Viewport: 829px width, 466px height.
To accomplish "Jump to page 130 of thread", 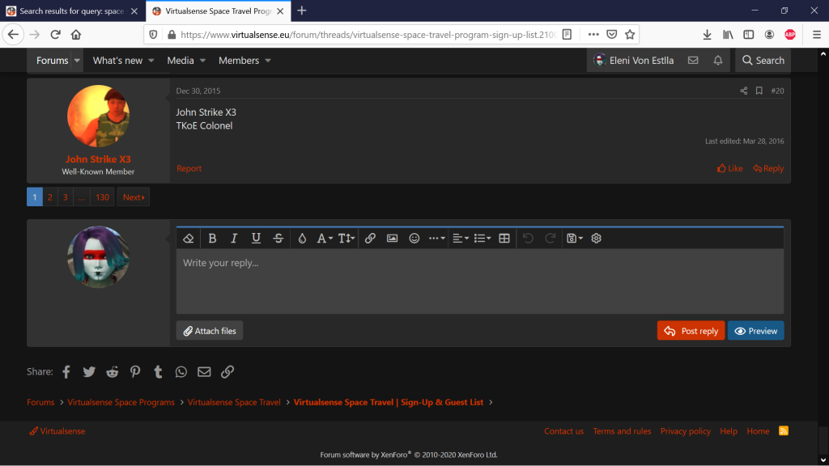I will 103,197.
